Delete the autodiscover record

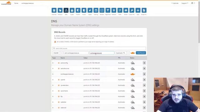point(144,68)
